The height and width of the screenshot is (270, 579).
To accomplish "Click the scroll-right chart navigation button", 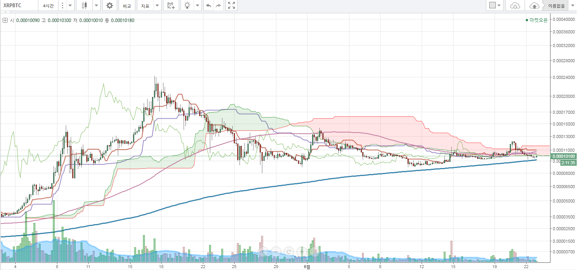I will (x=314, y=251).
